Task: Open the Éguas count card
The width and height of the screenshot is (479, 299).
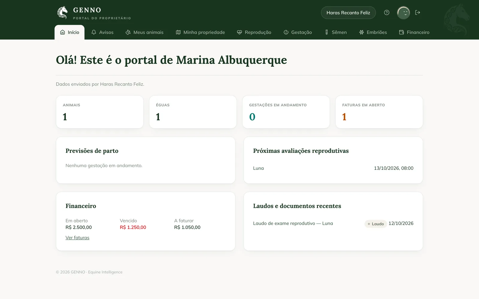Action: click(193, 112)
